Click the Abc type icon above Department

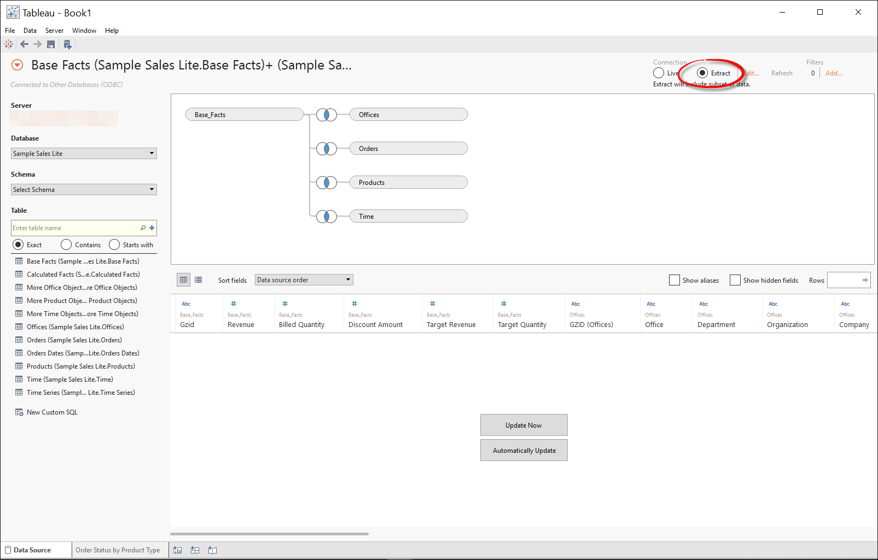point(703,304)
